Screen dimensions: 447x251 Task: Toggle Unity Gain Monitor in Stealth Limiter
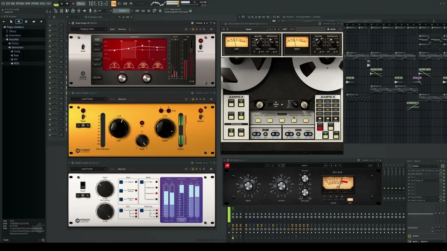point(121,191)
